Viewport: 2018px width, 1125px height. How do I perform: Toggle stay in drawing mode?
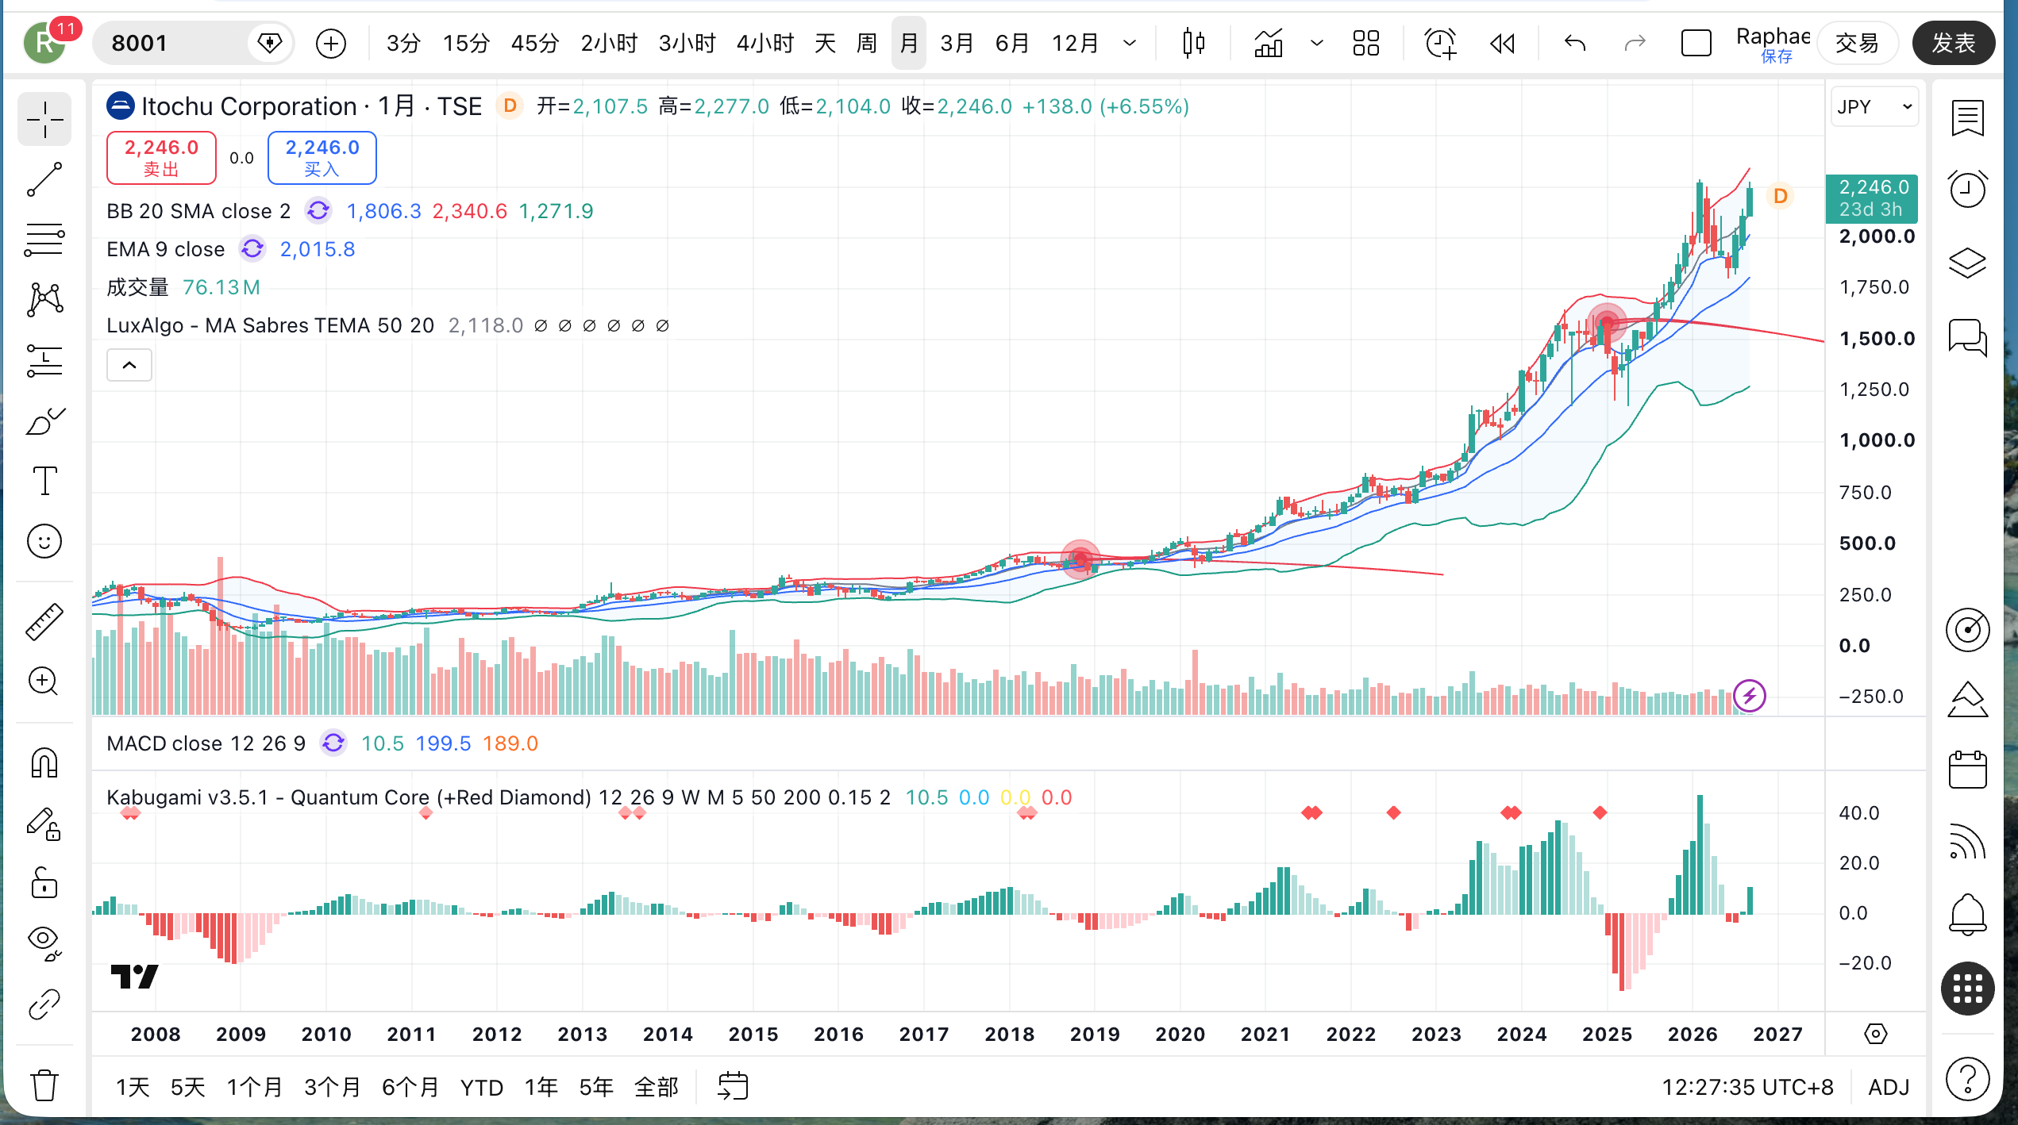[44, 824]
